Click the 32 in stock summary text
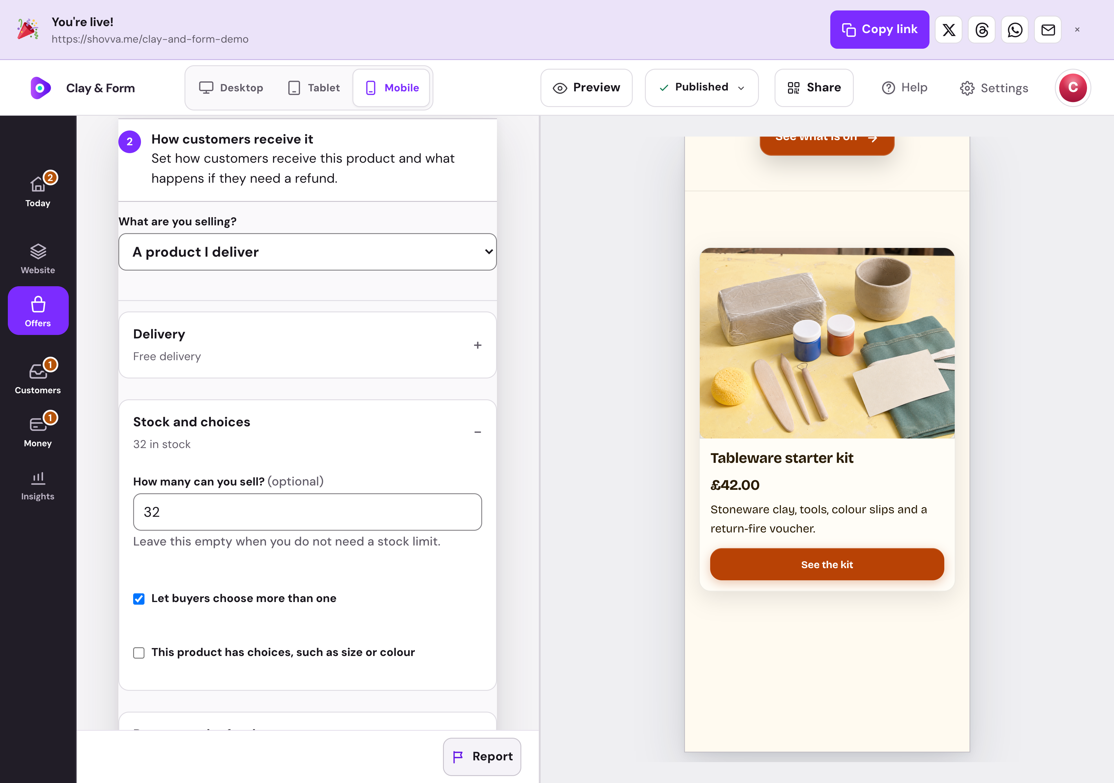1114x783 pixels. pyautogui.click(x=162, y=444)
